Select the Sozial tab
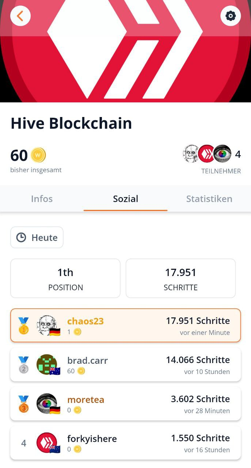The image size is (251, 468). [125, 199]
